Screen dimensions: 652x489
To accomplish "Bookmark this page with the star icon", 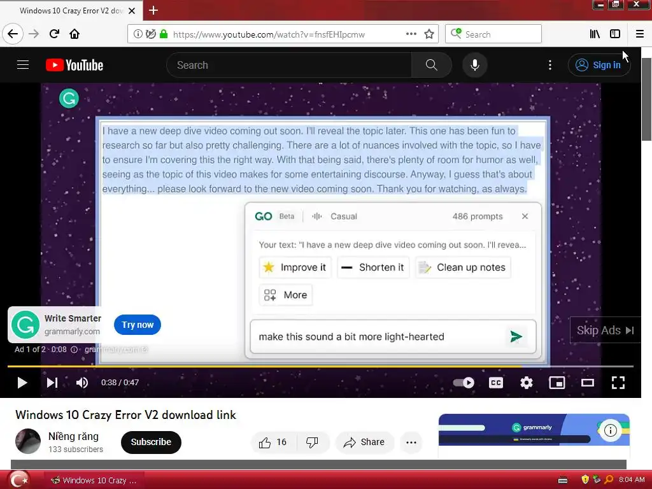I will tap(429, 34).
